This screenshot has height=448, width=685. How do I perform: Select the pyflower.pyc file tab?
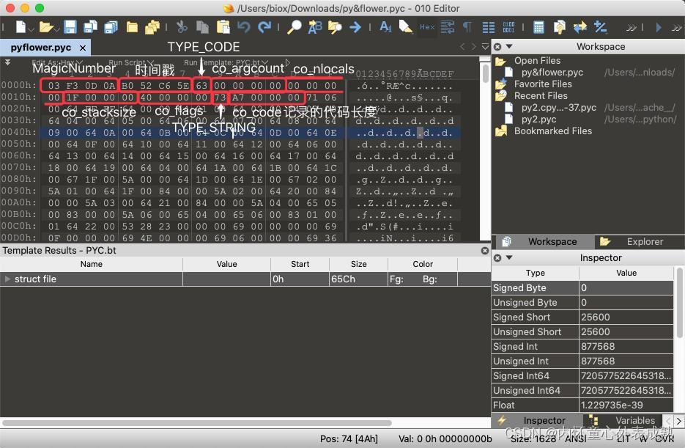[x=40, y=47]
